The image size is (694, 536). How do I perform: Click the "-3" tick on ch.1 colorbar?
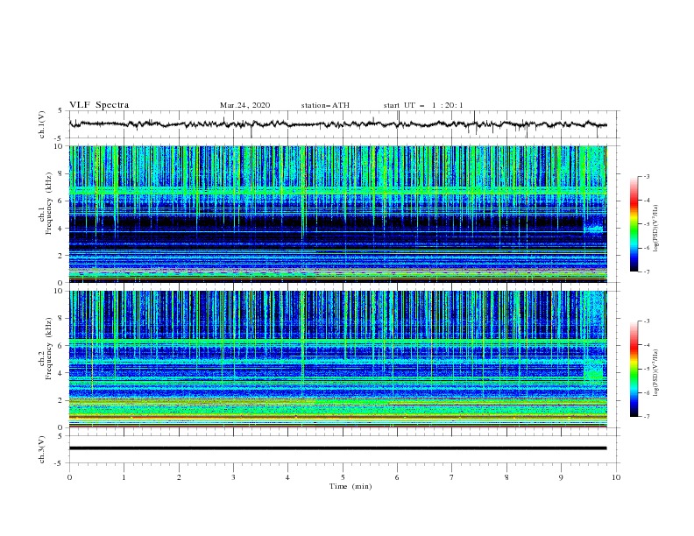[x=647, y=176]
